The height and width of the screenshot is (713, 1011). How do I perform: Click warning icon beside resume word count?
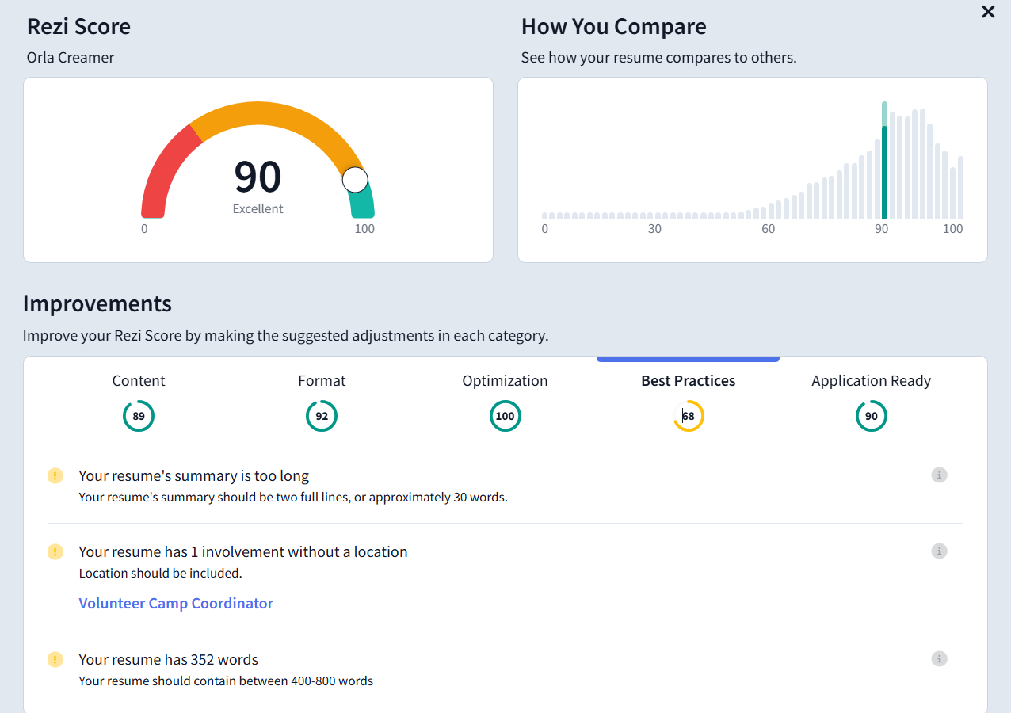click(55, 660)
